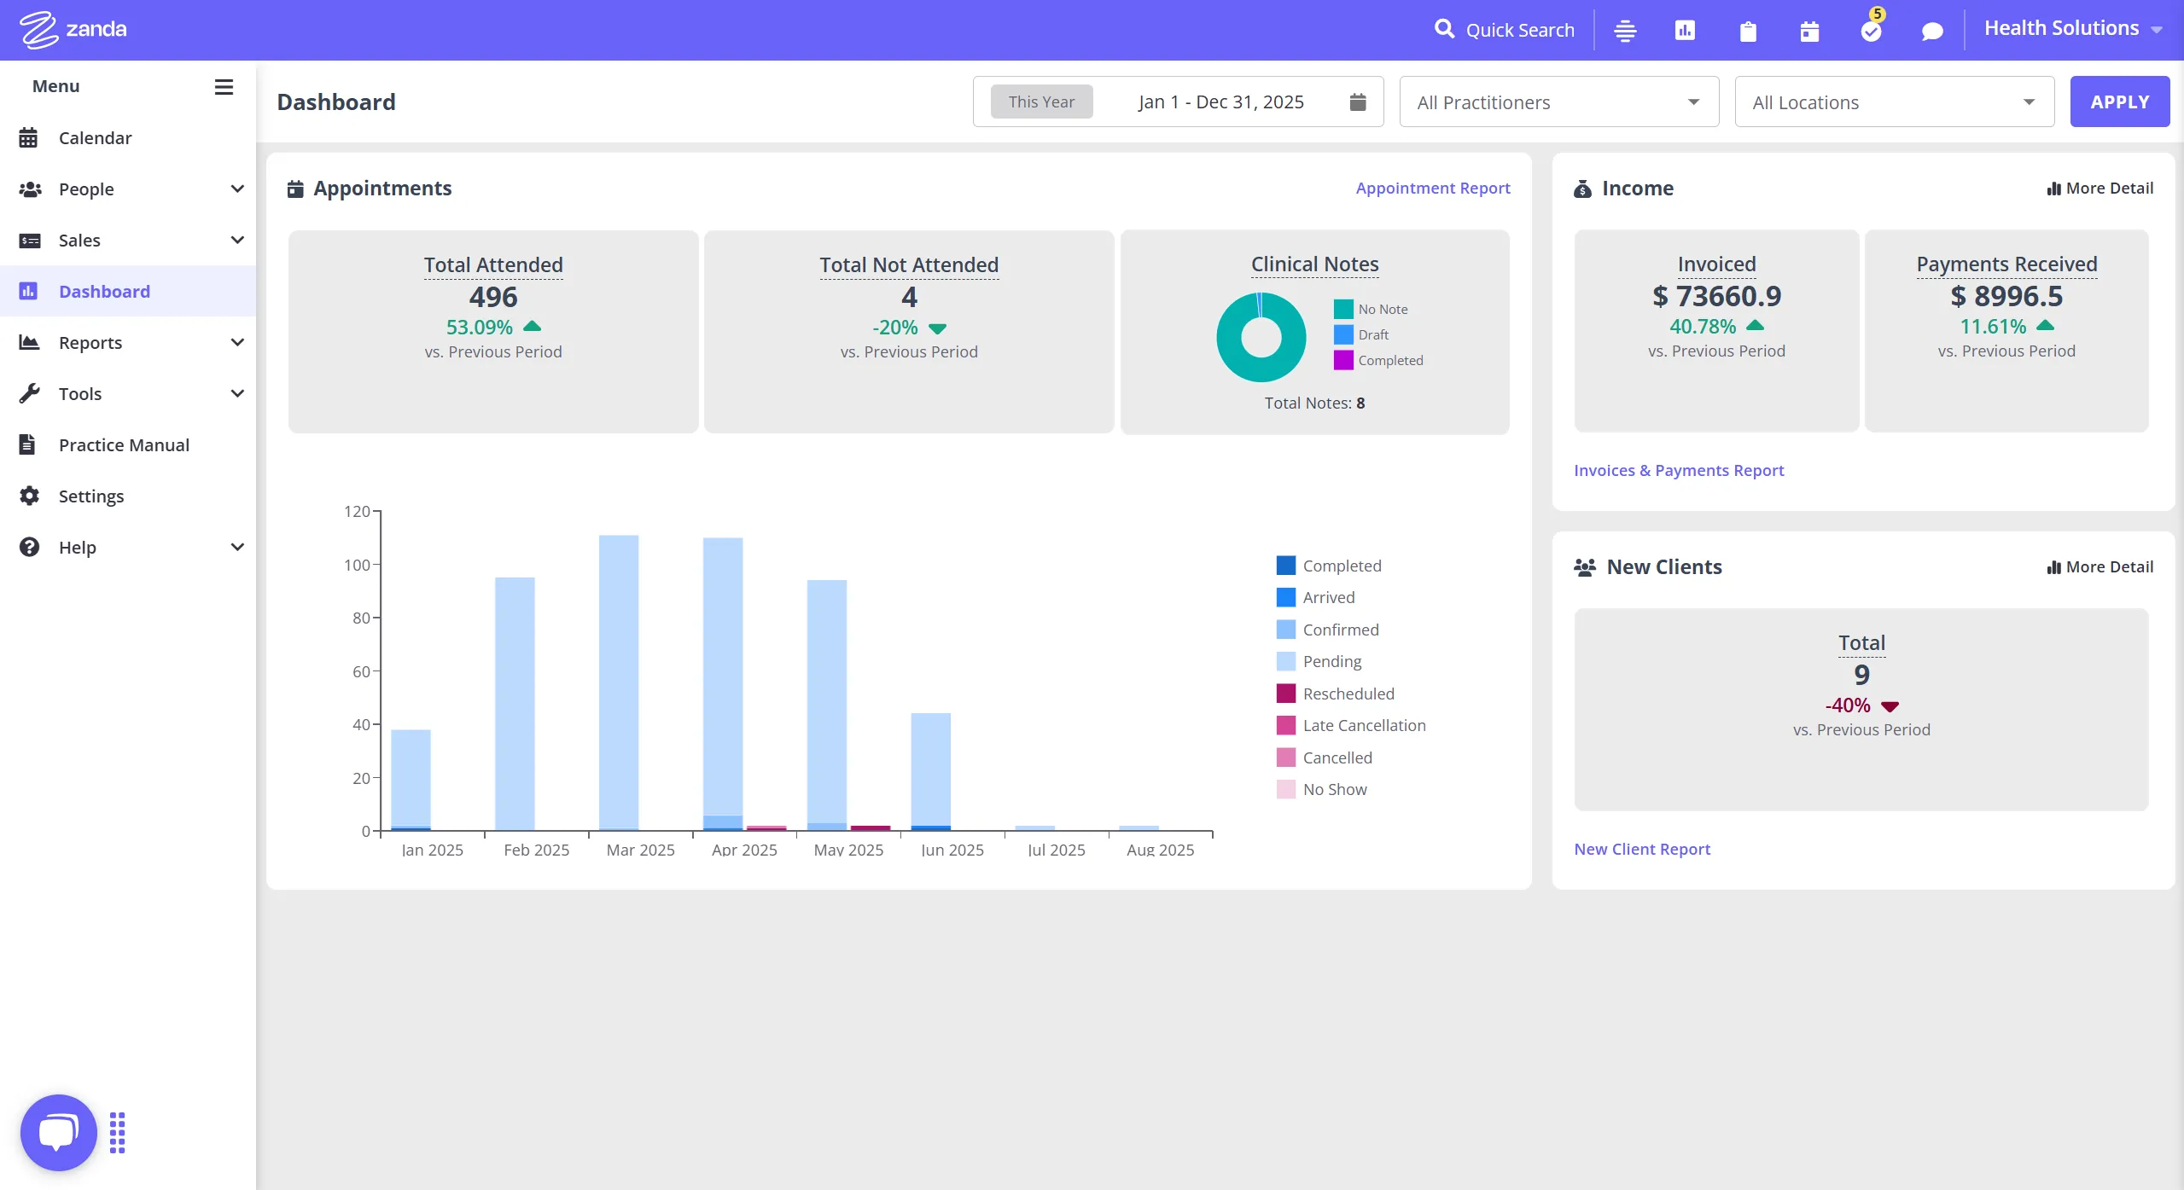
Task: Open the date range calendar picker
Action: click(1356, 101)
